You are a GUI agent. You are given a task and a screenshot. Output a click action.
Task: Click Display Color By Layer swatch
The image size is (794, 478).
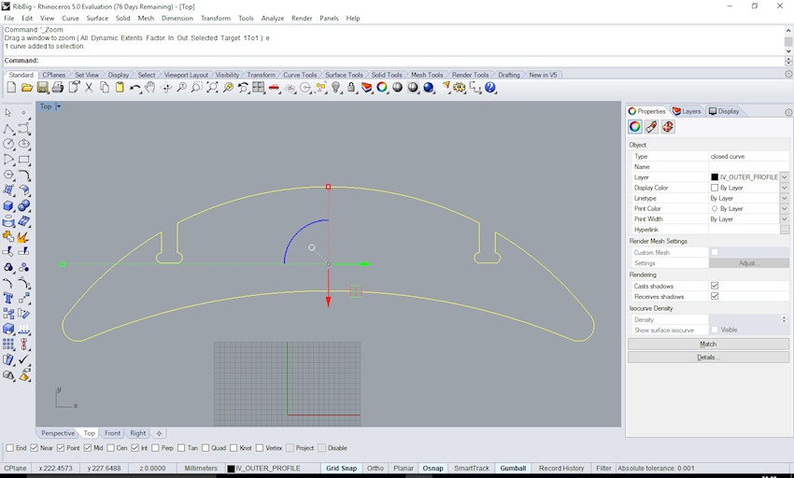point(715,188)
